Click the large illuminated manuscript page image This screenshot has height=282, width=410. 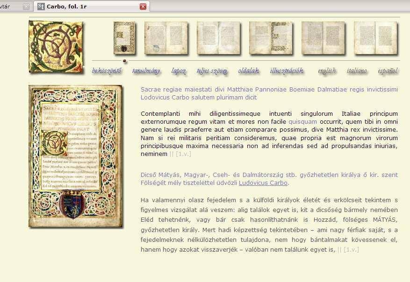[x=75, y=156]
